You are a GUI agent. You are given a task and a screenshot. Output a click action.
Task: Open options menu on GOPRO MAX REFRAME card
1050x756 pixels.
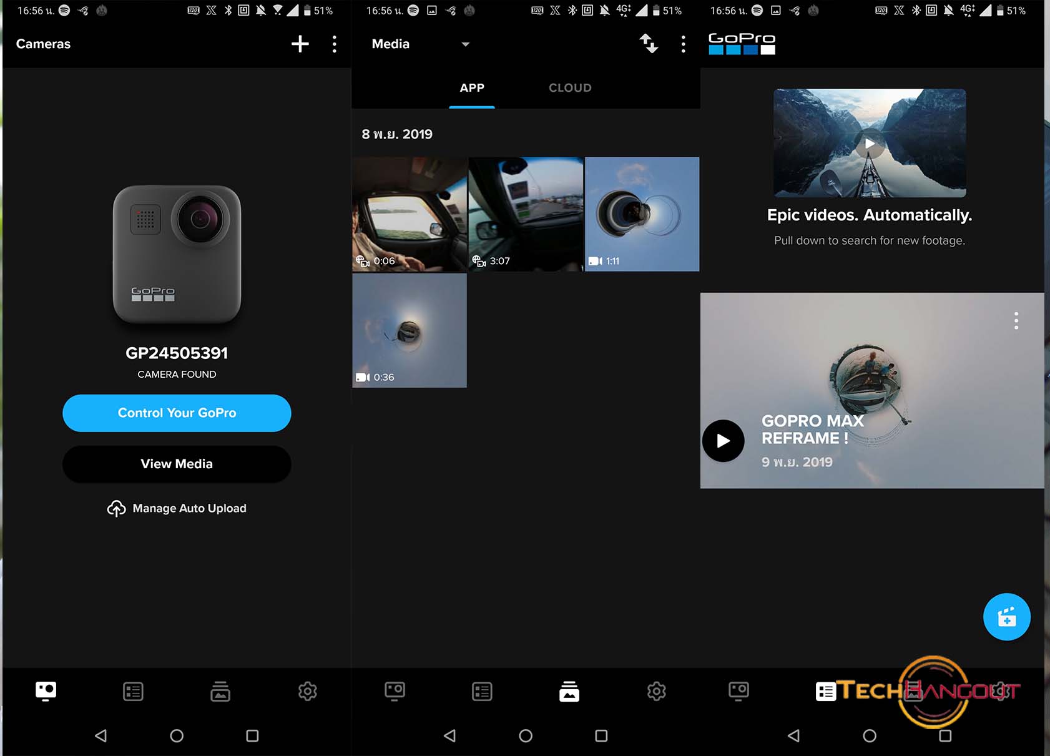point(1016,321)
